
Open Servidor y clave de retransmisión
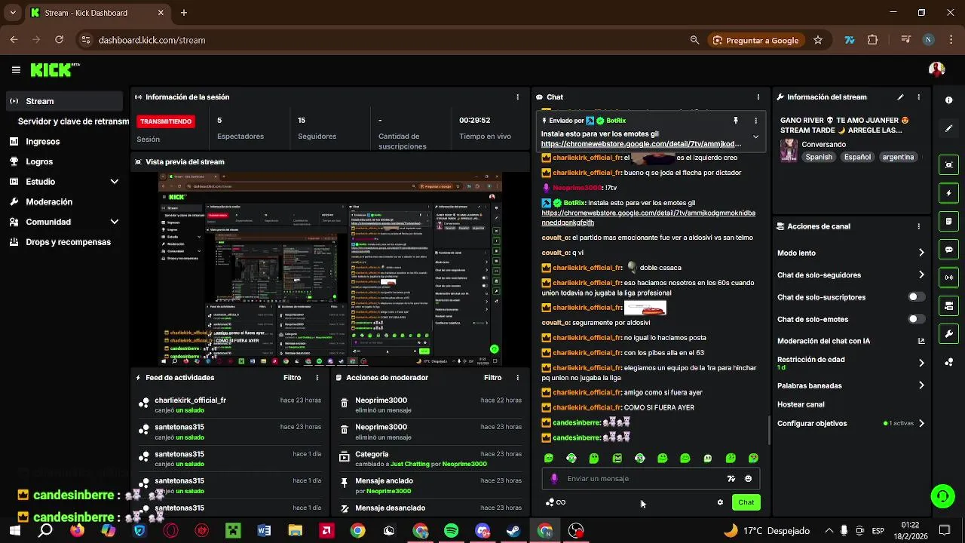(73, 121)
